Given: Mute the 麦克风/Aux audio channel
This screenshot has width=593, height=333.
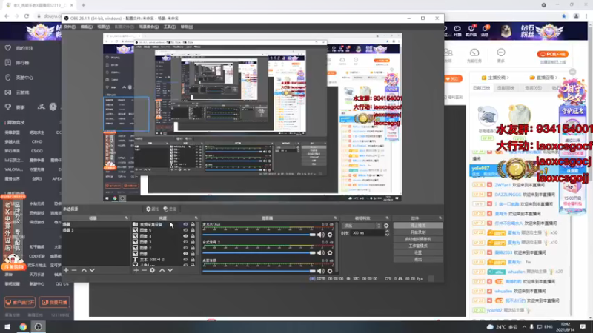Looking at the screenshot, I should tap(321, 235).
